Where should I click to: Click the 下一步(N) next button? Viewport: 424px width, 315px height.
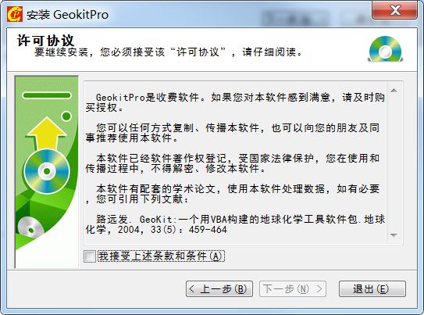[x=293, y=288]
